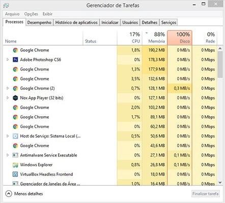Switch to the Usuários tab
Viewport: 225px width, 203px height.
click(x=130, y=22)
